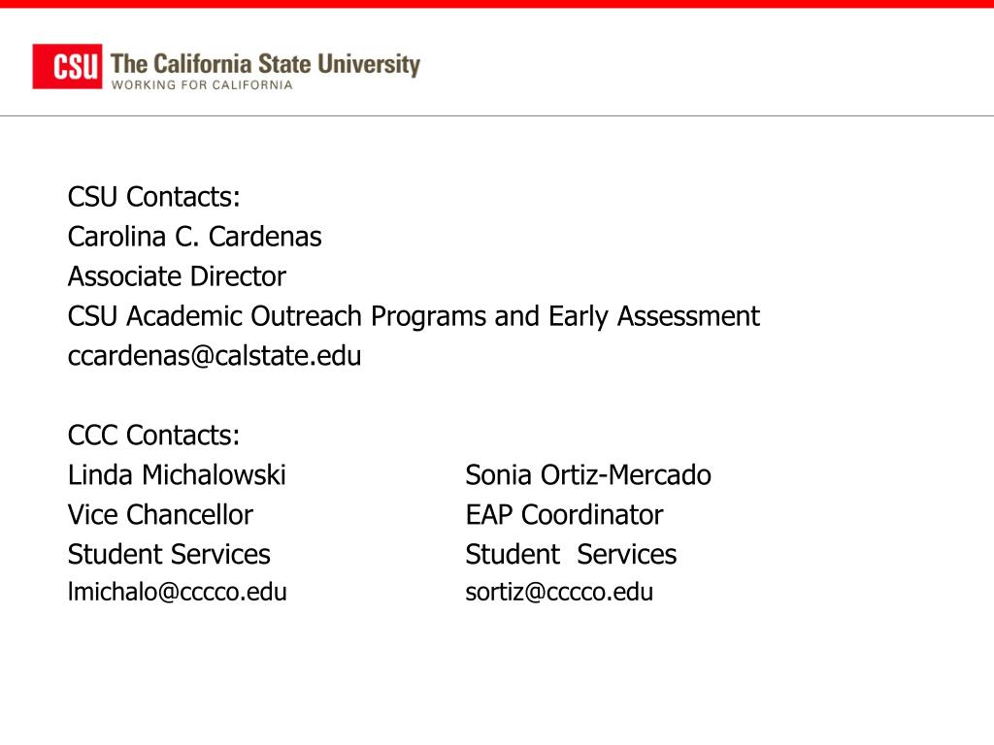Screen dimensions: 994x745
Task: Click the gray divider line below header
Action: [497, 116]
